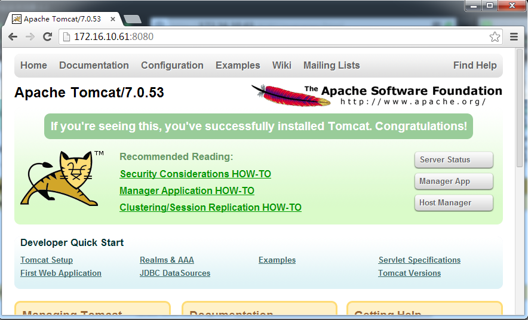Viewport: 528px width, 320px height.
Task: Reload the page with the refresh icon
Action: [47, 36]
